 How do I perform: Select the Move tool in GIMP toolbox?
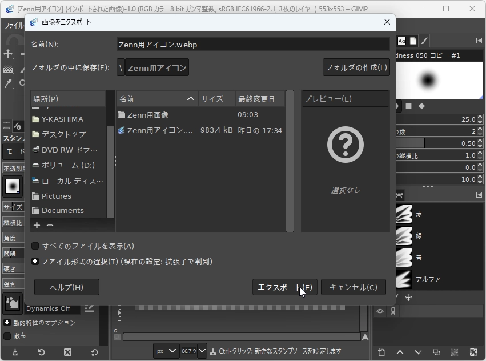[x=8, y=54]
